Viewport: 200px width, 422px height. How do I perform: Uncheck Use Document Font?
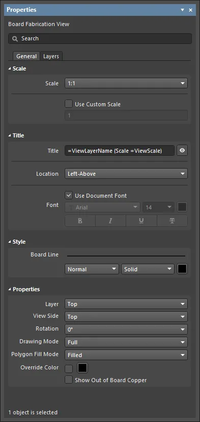tap(69, 195)
